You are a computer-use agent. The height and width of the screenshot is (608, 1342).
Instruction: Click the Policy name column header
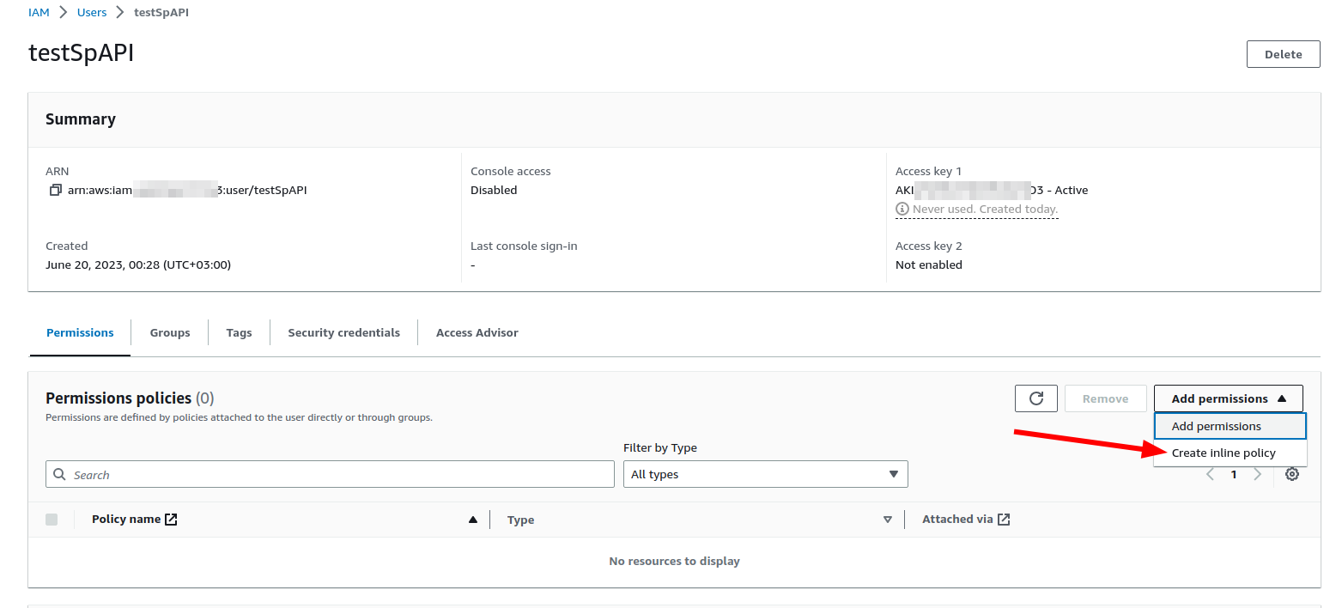coord(126,520)
